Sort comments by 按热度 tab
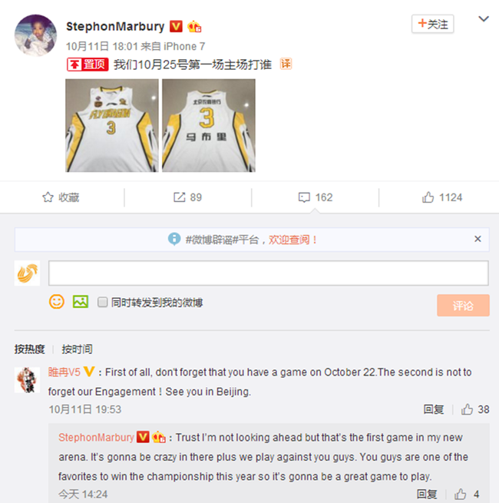Screen dimensions: 499x503 click(x=29, y=349)
